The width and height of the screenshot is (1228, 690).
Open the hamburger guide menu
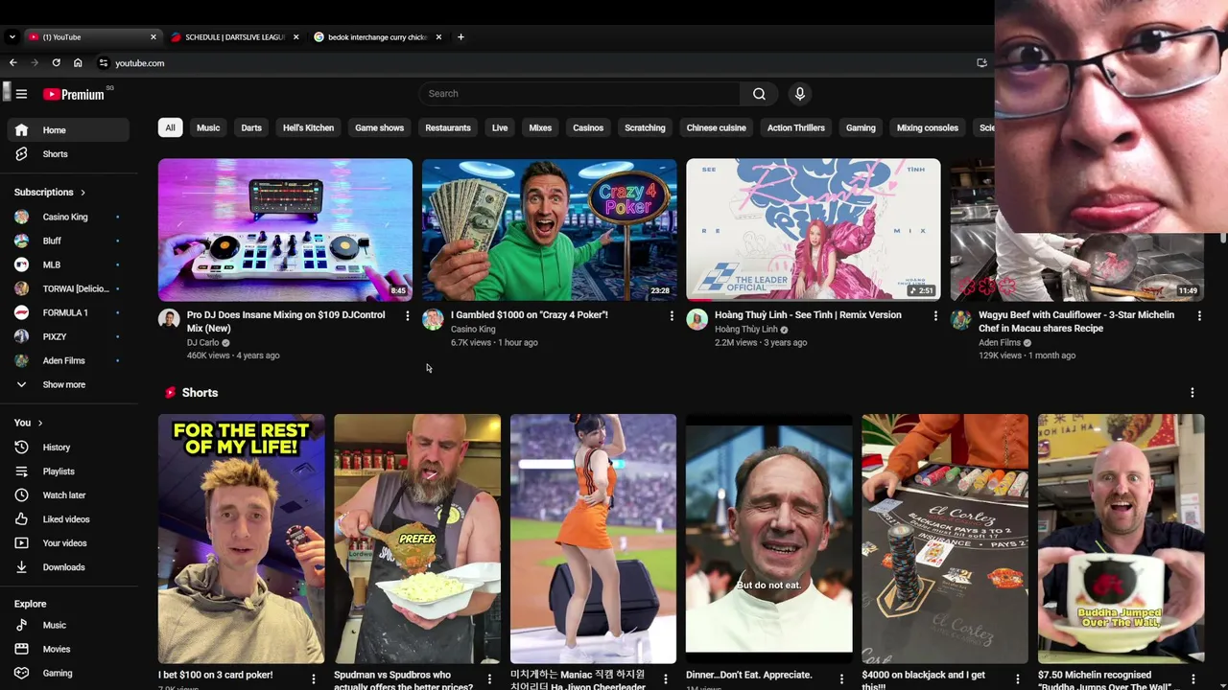(x=21, y=94)
